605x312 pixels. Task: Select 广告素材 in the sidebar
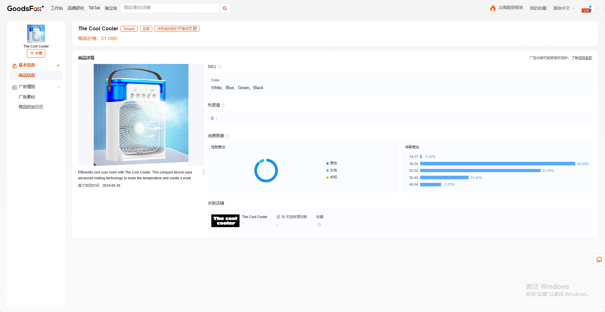tap(27, 97)
